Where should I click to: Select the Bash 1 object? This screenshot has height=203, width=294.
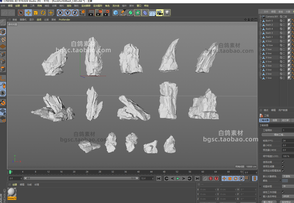(x=269, y=37)
